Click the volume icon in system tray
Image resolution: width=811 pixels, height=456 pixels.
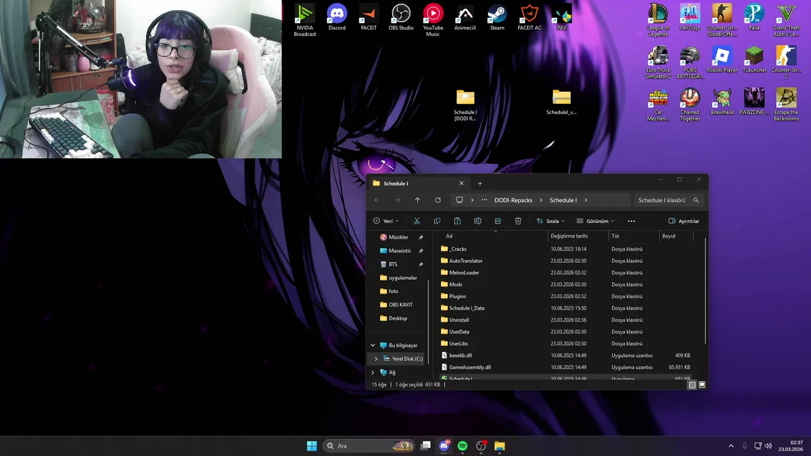[769, 446]
